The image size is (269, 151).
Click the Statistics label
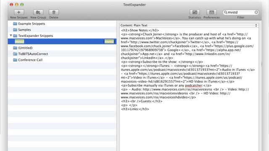195,18
